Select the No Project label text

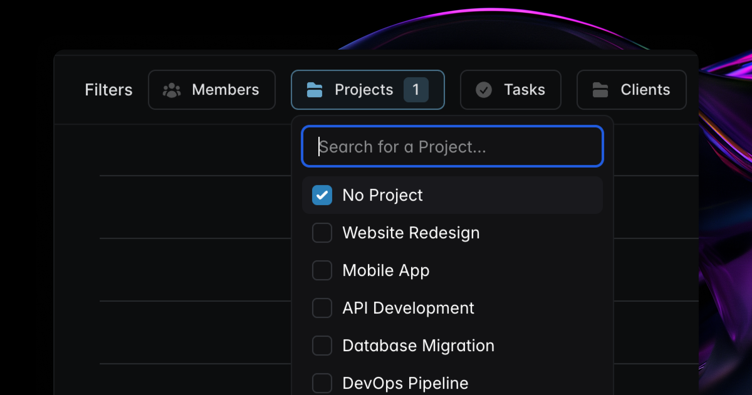coord(383,195)
